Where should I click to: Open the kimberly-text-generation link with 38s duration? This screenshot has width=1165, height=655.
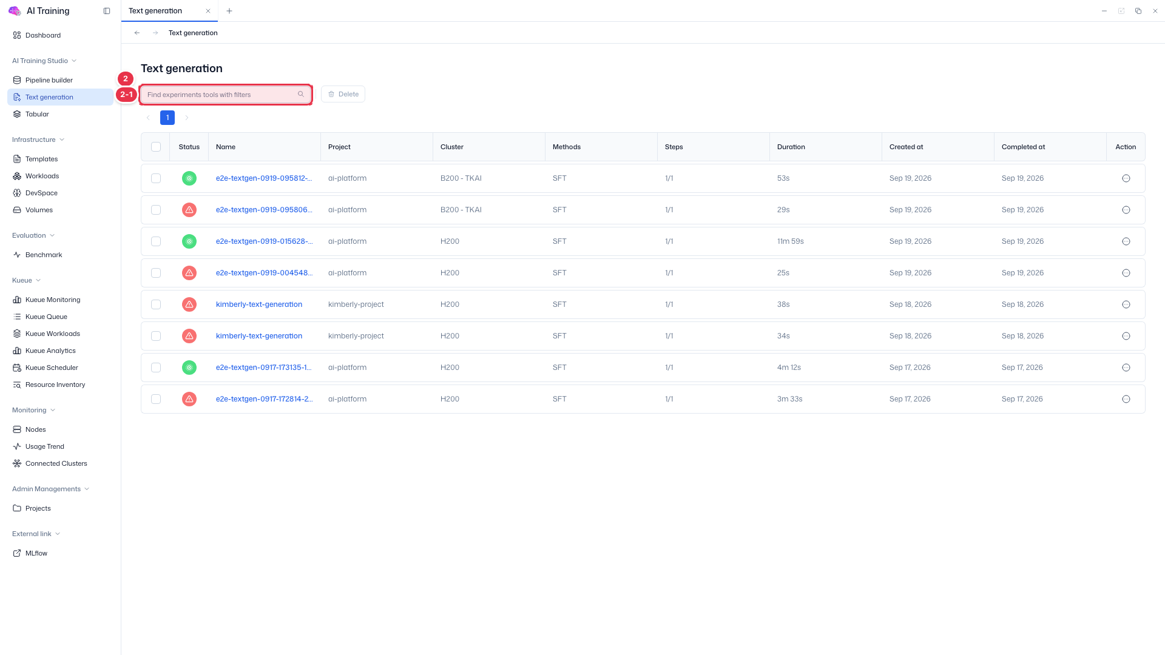click(259, 304)
